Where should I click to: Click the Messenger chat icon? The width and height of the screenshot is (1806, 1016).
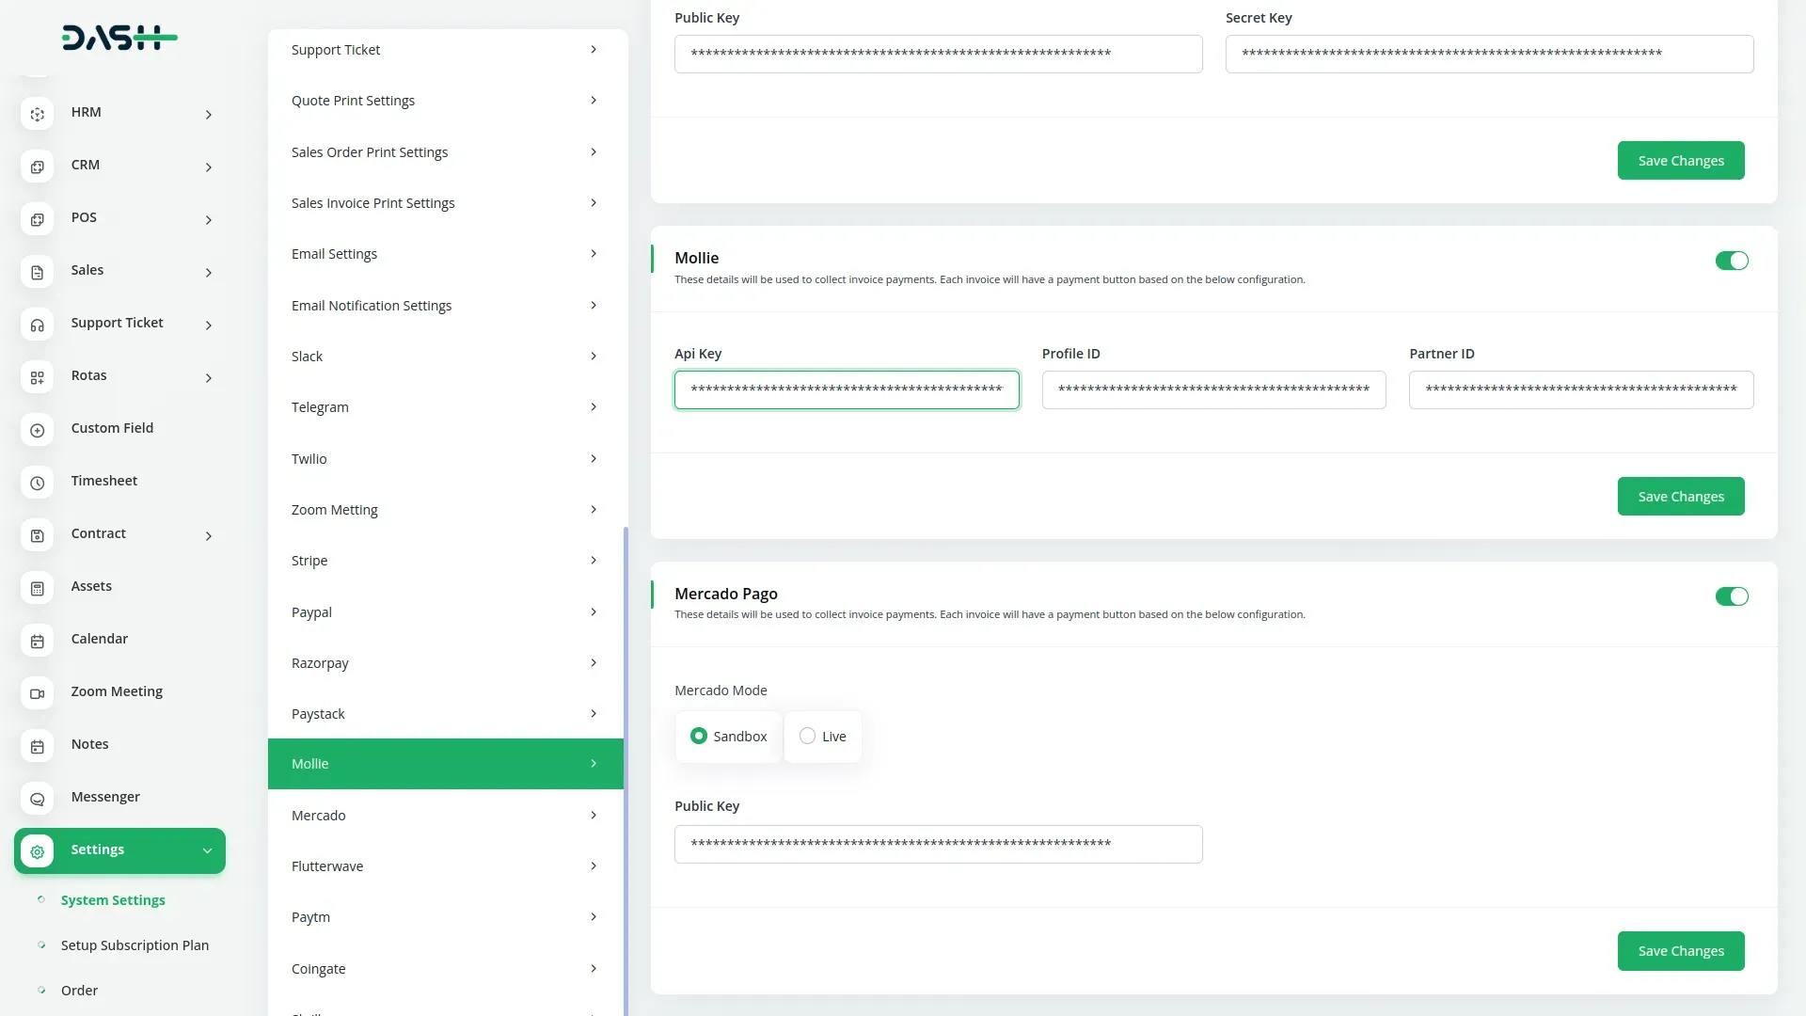tap(37, 799)
